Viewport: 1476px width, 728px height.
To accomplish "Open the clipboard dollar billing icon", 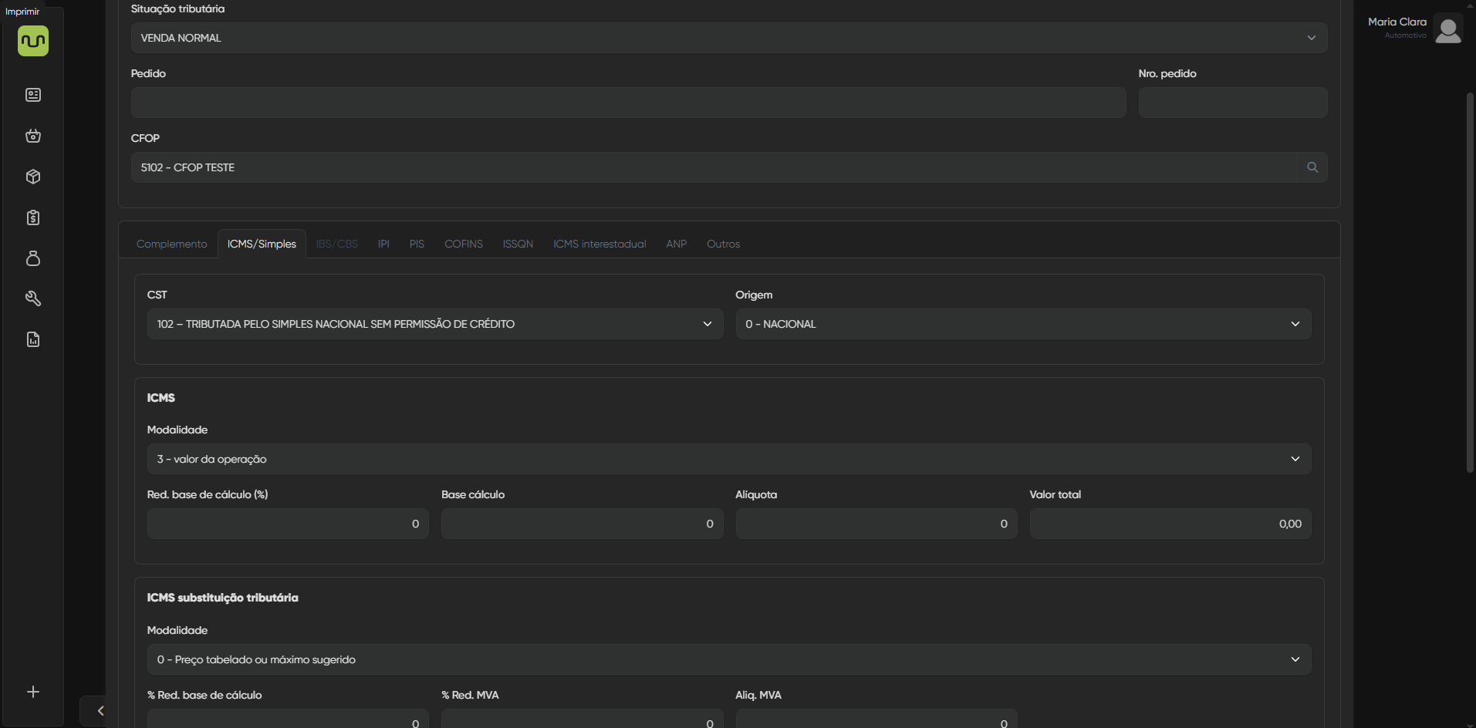I will (33, 217).
